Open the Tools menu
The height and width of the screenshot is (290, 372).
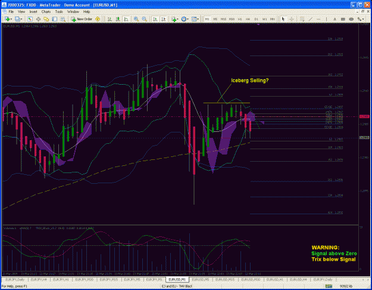coord(59,11)
